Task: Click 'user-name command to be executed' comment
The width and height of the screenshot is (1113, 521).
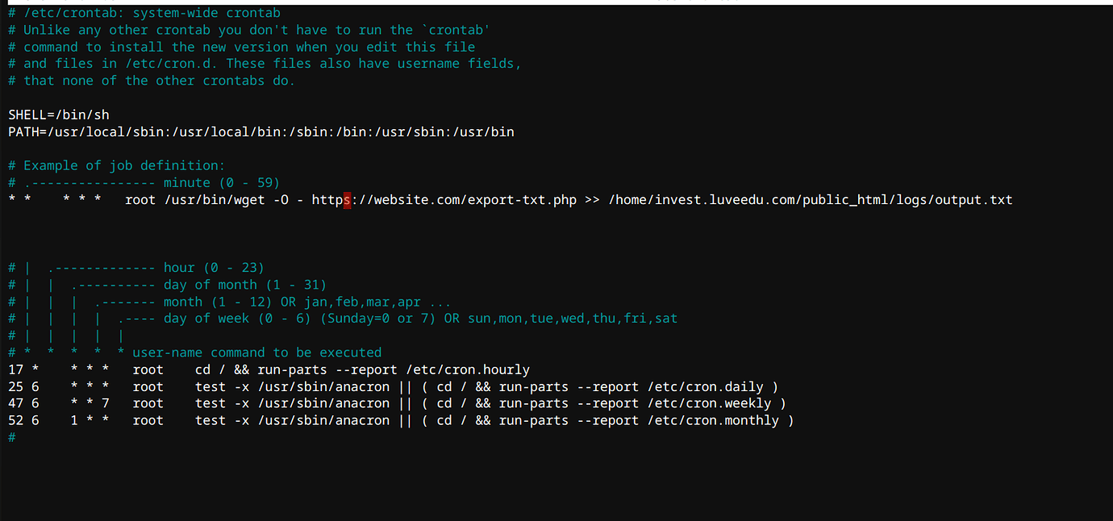Action: [x=256, y=352]
